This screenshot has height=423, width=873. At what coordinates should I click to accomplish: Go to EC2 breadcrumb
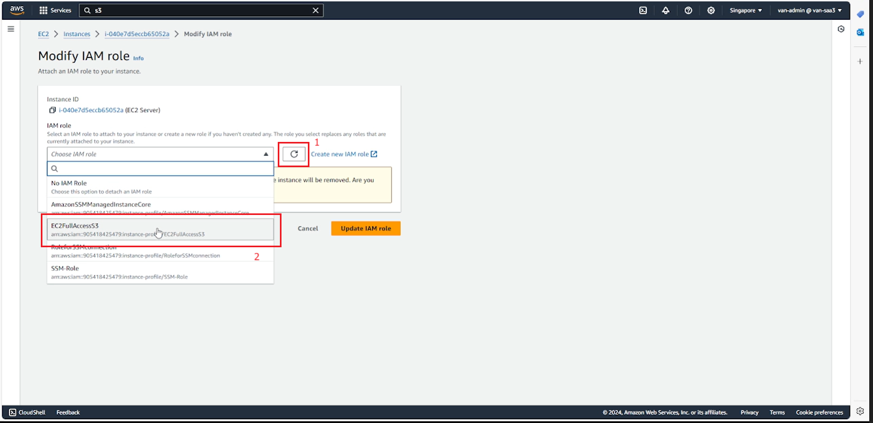[x=44, y=34]
